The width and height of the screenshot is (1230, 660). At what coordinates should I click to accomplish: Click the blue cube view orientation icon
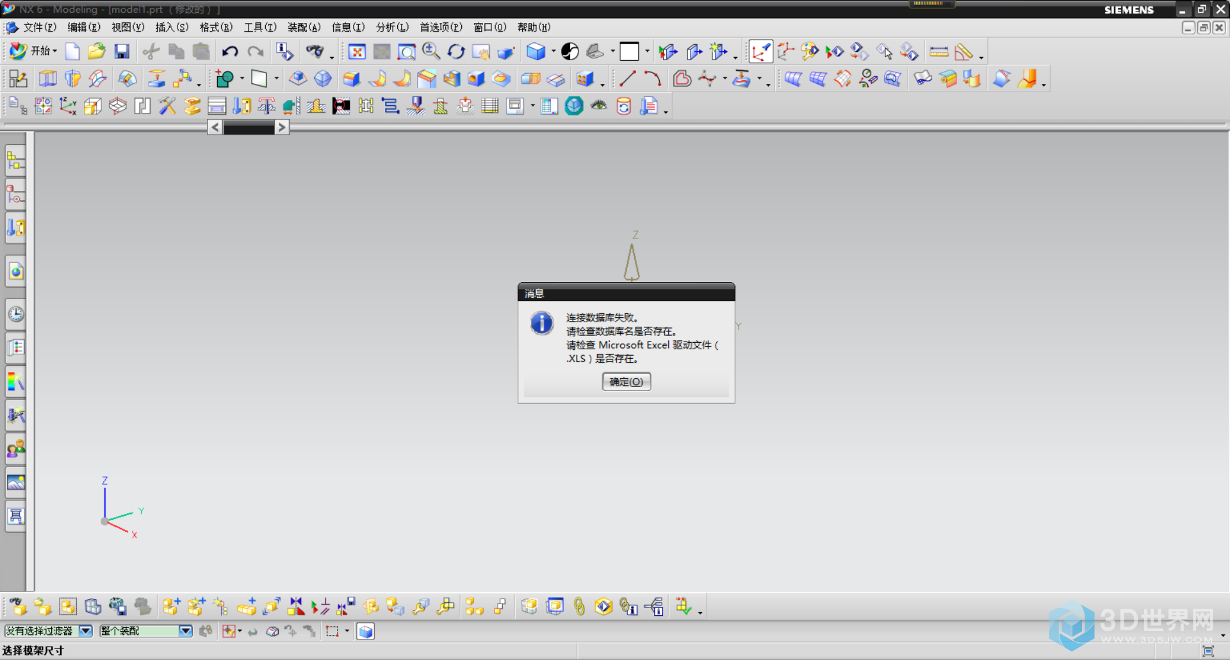point(536,51)
